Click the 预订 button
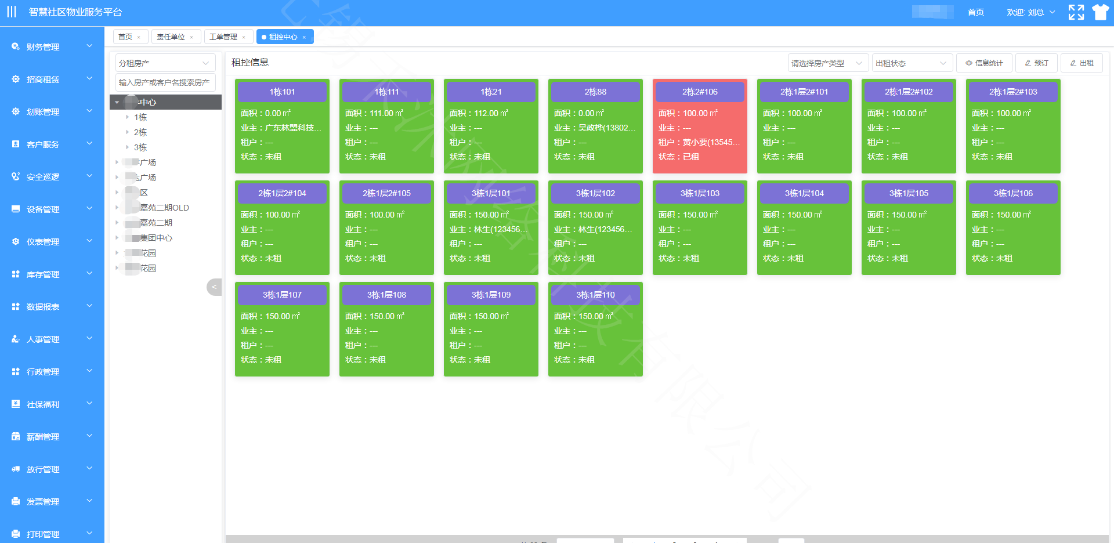 tap(1036, 63)
